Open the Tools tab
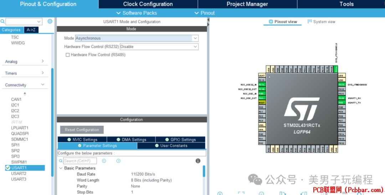Screen dimensions: 385x195 [x=346, y=4]
